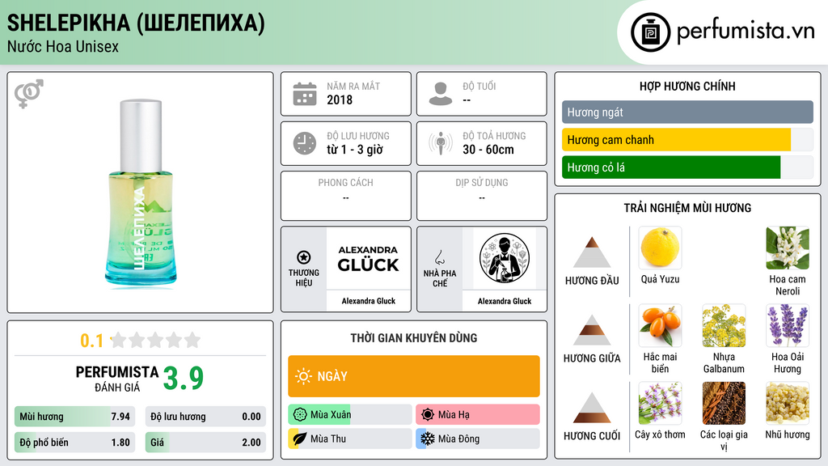Click the Mùa Thu season bar
The height and width of the screenshot is (466, 828).
click(x=349, y=438)
